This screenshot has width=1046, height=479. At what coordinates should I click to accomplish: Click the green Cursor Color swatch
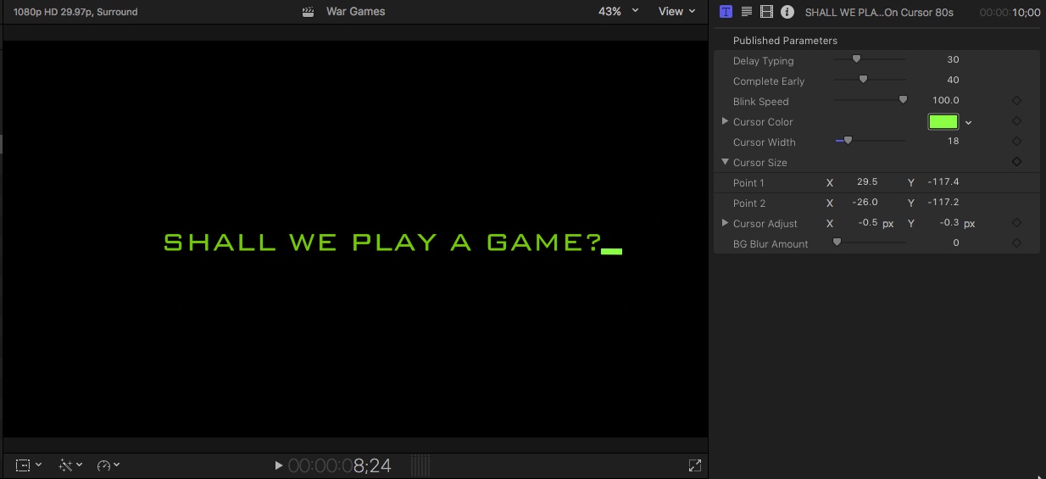coord(943,121)
